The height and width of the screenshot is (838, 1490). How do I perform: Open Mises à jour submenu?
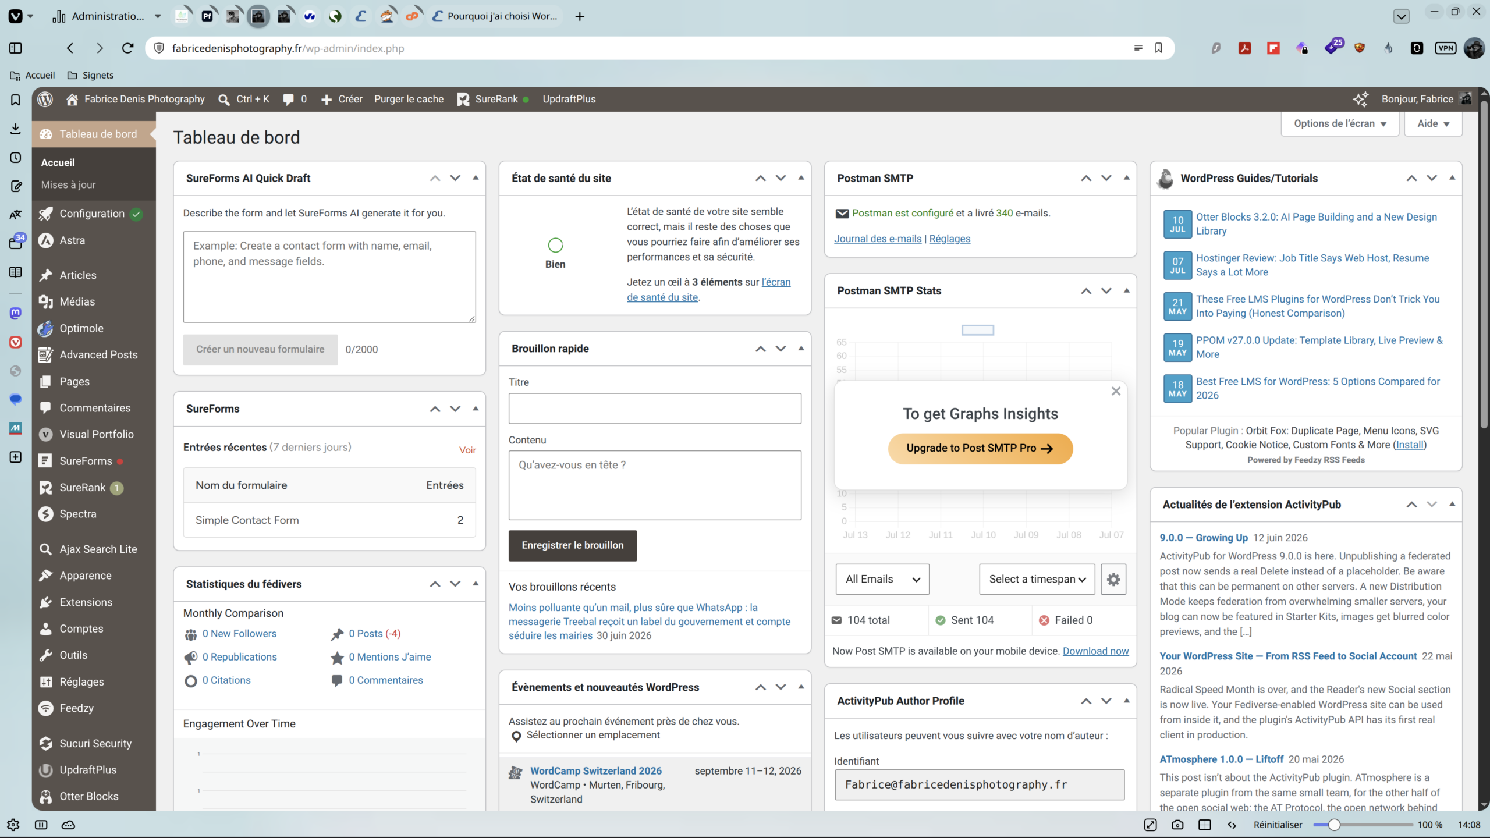click(68, 184)
